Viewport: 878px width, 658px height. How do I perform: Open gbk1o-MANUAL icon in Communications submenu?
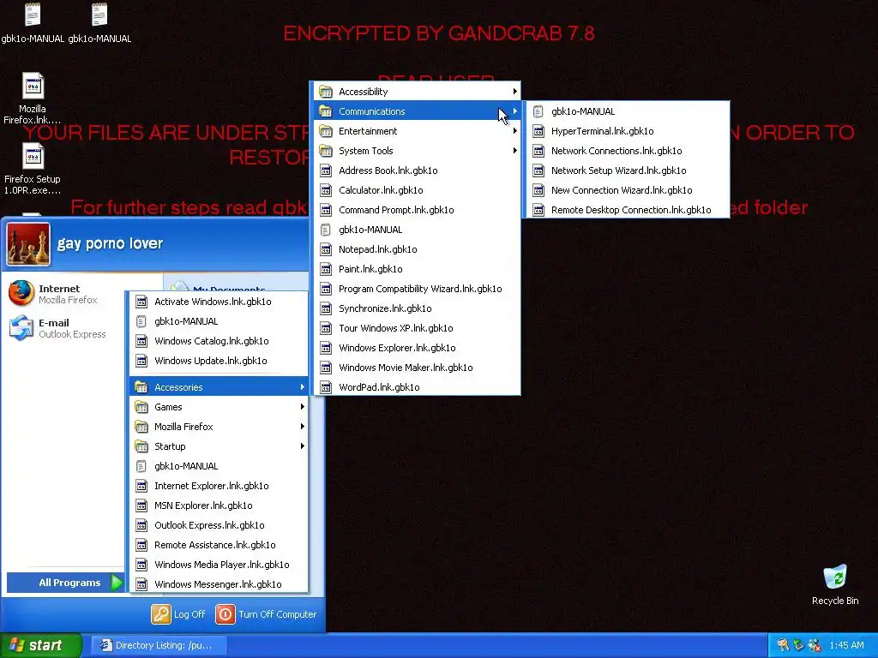click(x=538, y=111)
